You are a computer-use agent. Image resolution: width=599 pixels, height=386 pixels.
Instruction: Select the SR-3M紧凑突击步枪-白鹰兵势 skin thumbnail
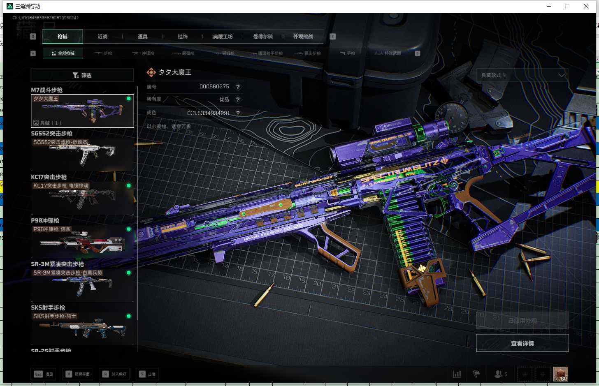pos(82,285)
